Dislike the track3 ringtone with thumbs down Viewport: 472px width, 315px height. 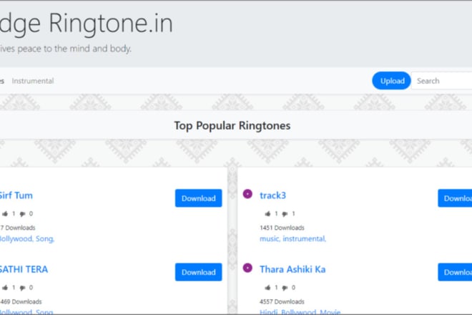pos(285,214)
